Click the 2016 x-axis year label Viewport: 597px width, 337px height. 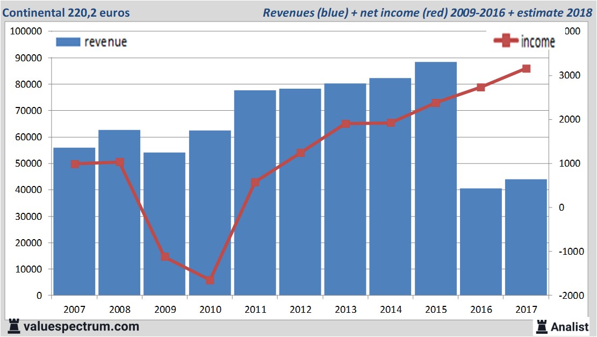[481, 309]
